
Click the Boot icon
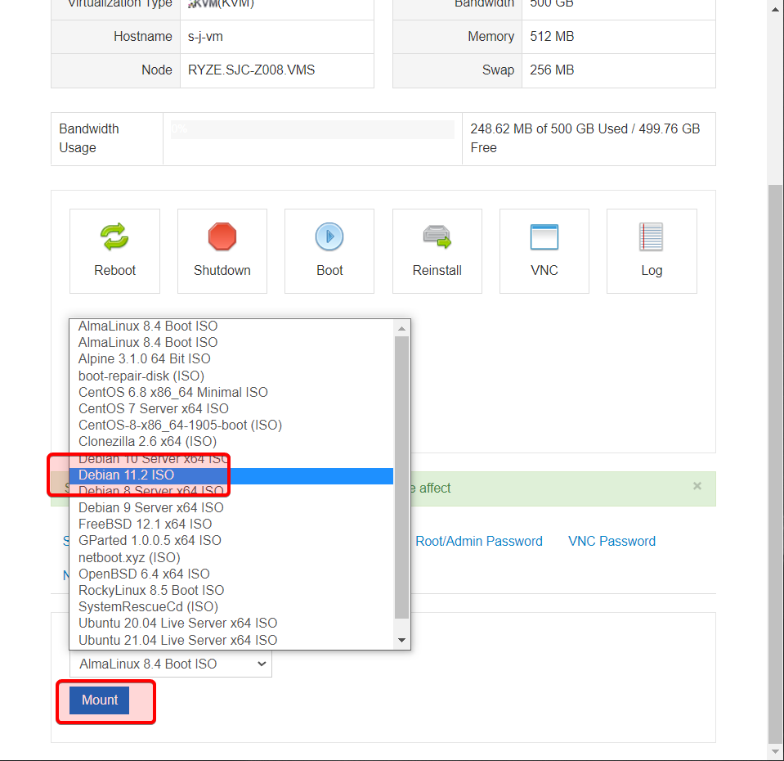tap(329, 237)
